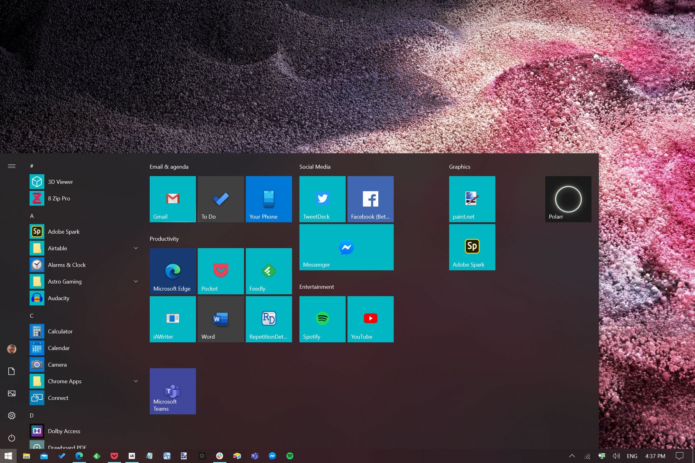Open Settings gear in Start sidebar

tap(12, 415)
